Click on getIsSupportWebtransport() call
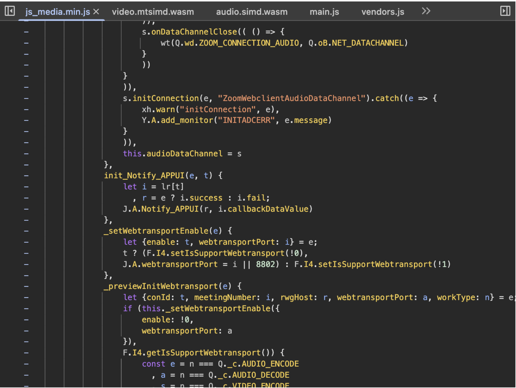Screen dimensions: 516x388 coord(211,353)
